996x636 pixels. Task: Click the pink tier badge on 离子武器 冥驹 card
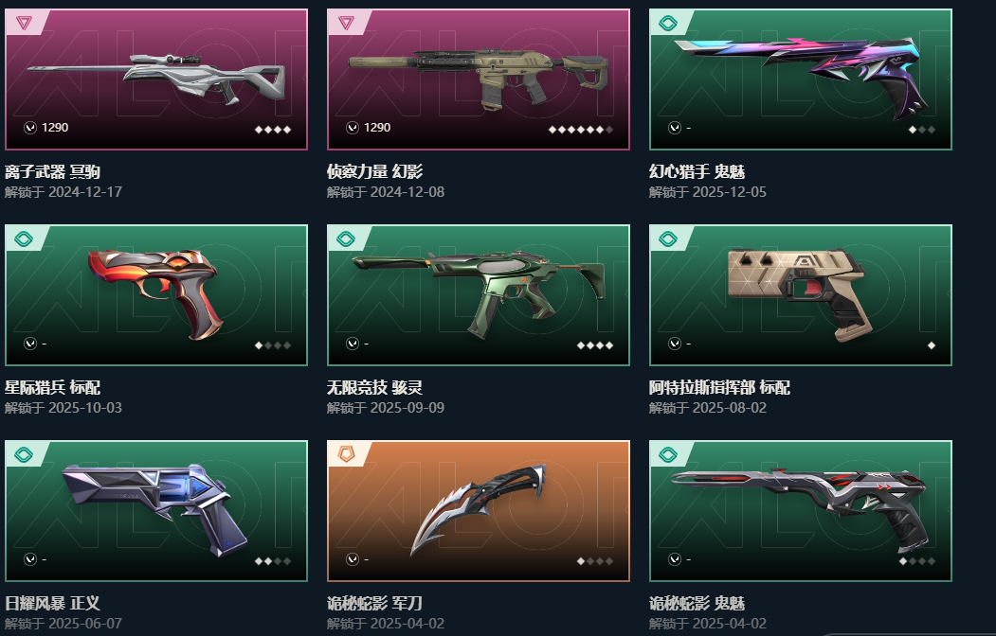[24, 24]
